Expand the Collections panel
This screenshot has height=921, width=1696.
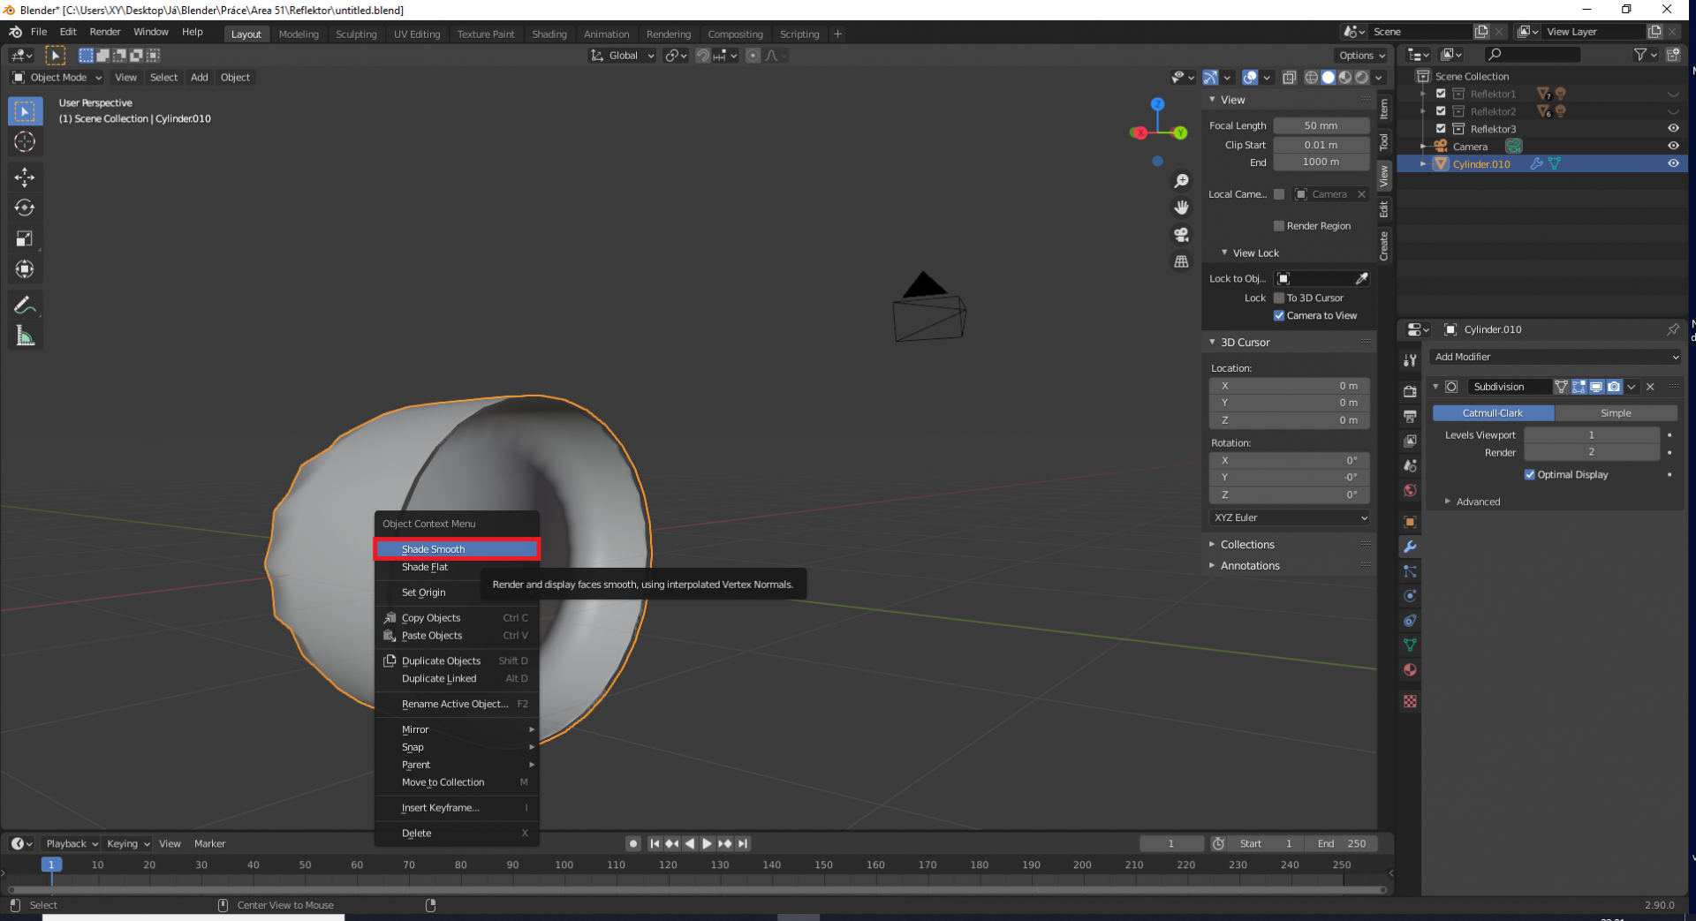click(x=1247, y=545)
